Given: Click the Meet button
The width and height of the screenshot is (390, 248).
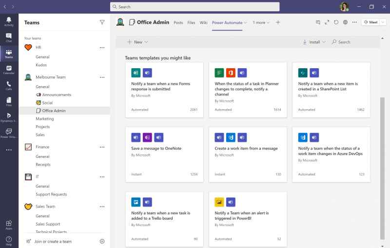Looking at the screenshot, I should [x=371, y=22].
